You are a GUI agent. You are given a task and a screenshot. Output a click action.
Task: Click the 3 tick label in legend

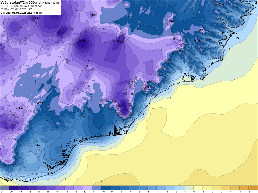[x=222, y=191]
